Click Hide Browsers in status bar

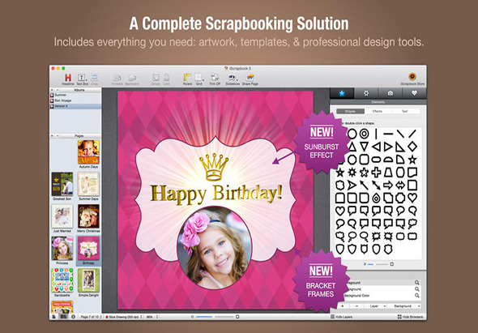coord(410,317)
